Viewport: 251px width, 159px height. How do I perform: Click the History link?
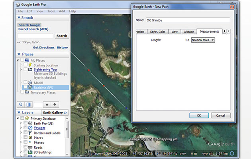[62, 48]
